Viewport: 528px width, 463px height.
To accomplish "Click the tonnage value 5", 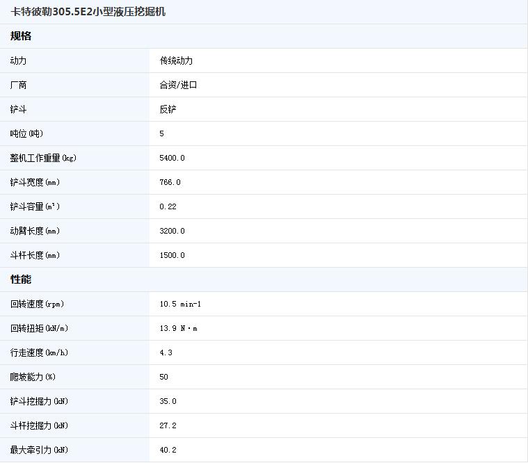I will [161, 133].
